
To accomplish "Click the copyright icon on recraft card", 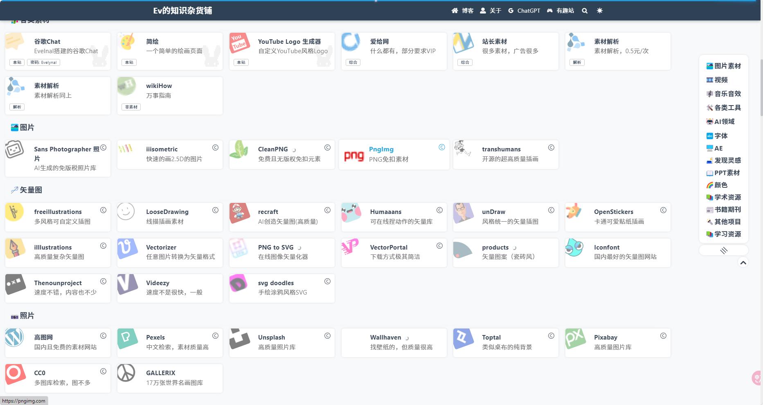I will point(327,210).
